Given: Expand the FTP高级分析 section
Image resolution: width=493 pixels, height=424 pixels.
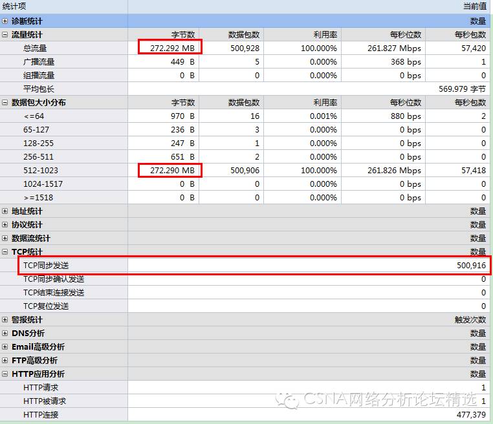Looking at the screenshot, I should tap(5, 360).
